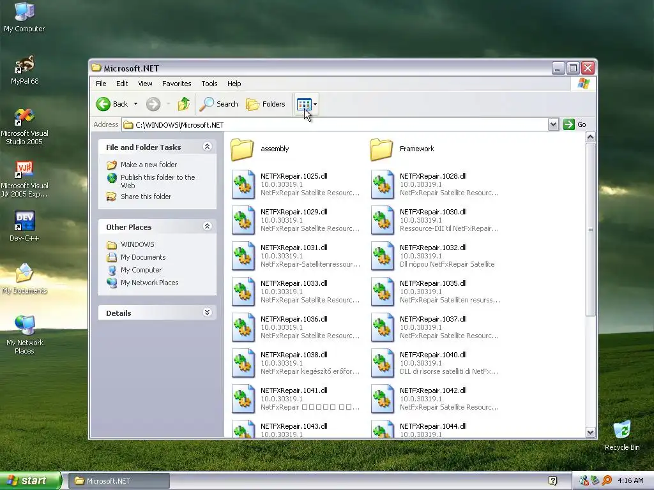Viewport: 654px width, 490px height.
Task: Open the My Computer desktop icon
Action: (x=24, y=17)
